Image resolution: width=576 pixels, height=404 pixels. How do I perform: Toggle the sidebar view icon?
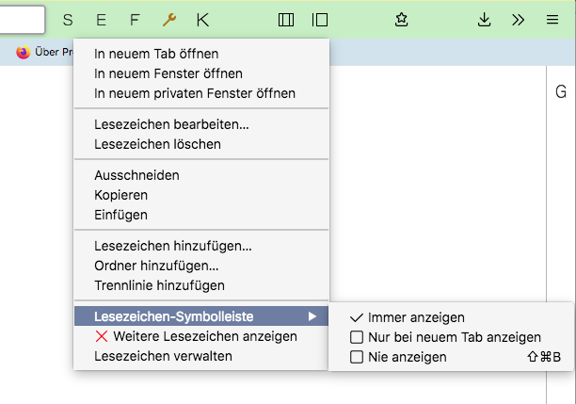[320, 19]
